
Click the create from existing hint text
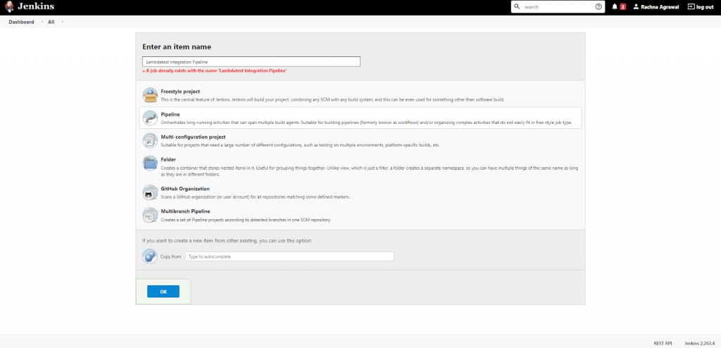tap(227, 241)
